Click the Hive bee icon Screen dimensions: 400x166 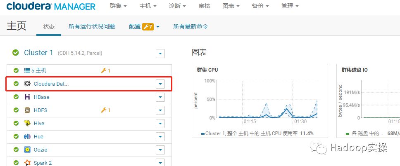click(27, 124)
